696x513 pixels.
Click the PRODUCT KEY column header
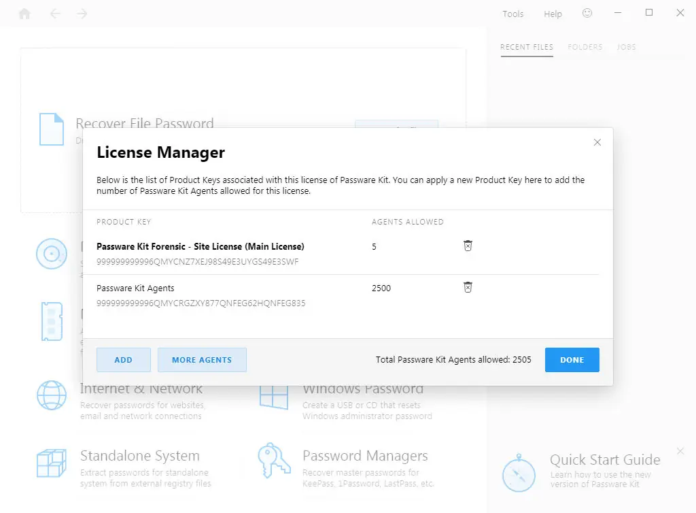click(124, 222)
